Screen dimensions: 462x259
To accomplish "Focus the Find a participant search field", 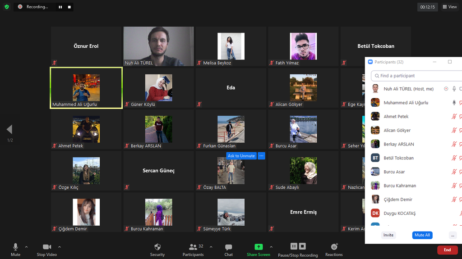I will (x=416, y=76).
